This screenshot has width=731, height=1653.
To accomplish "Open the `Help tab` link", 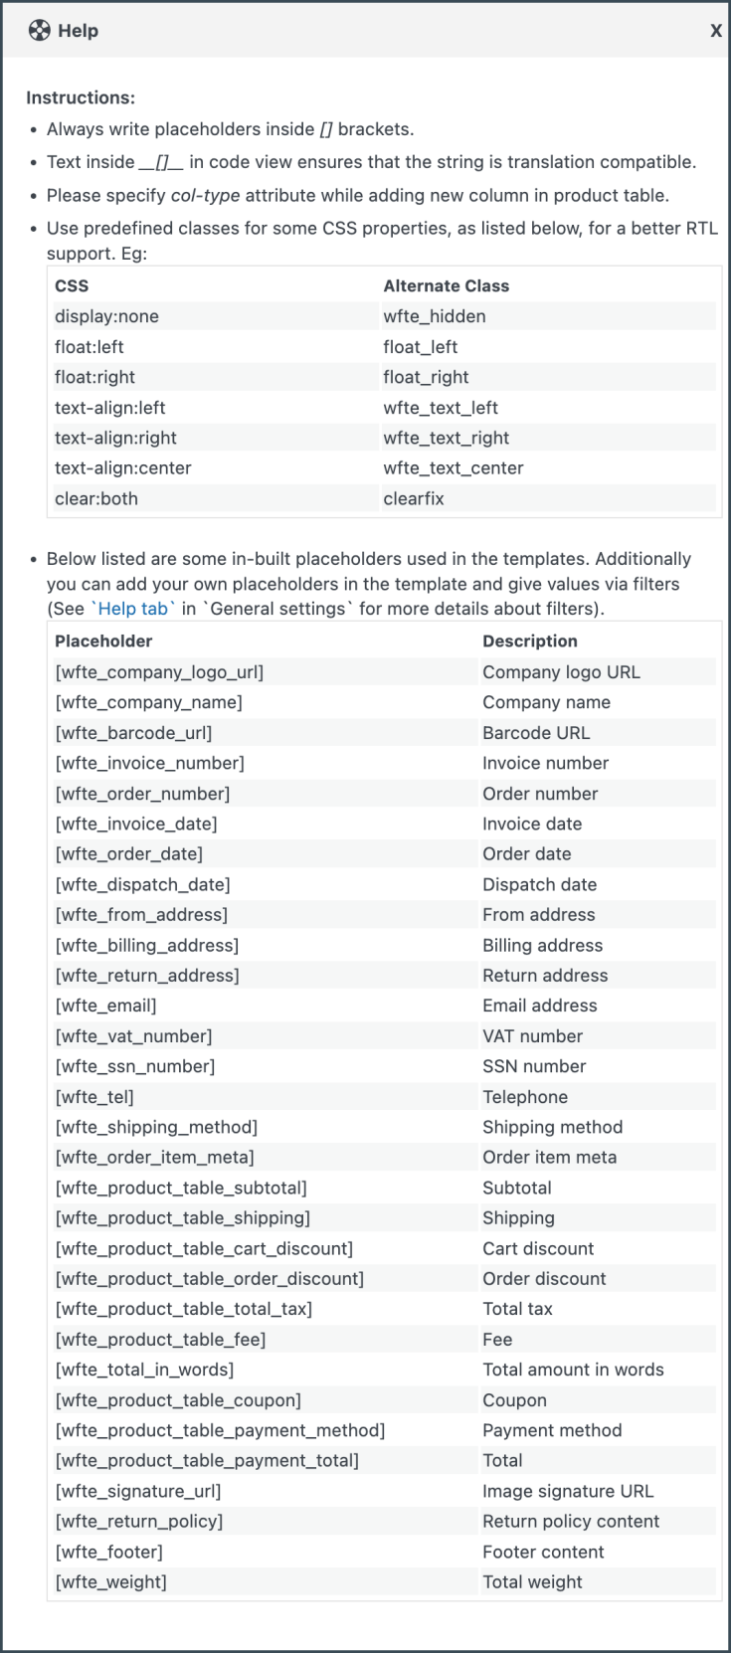I will click(133, 609).
